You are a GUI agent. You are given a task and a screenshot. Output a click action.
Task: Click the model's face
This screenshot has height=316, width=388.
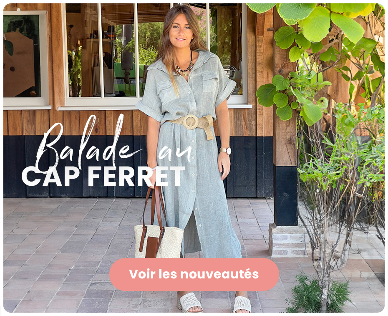coord(181,29)
